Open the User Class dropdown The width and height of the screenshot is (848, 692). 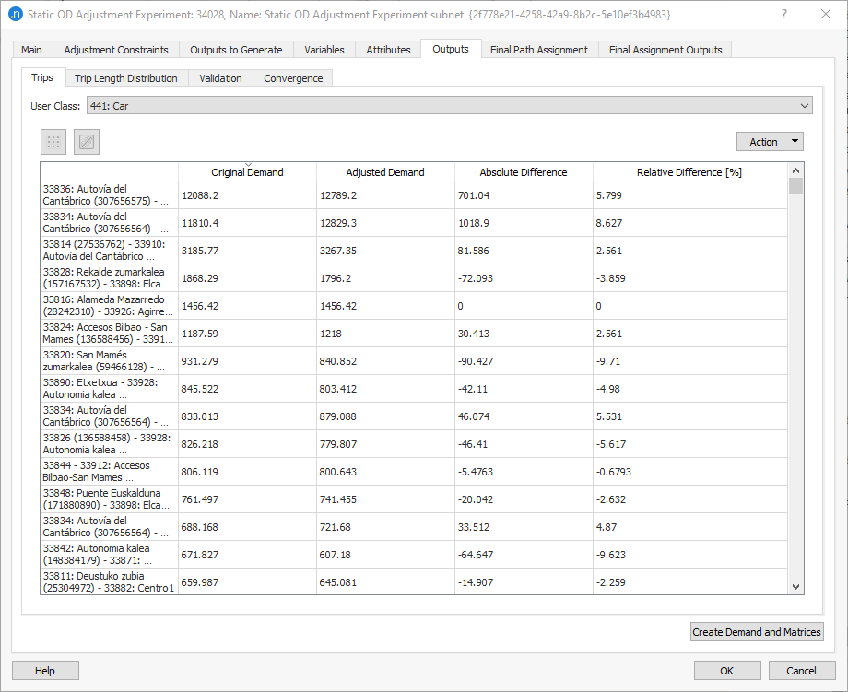tap(449, 106)
